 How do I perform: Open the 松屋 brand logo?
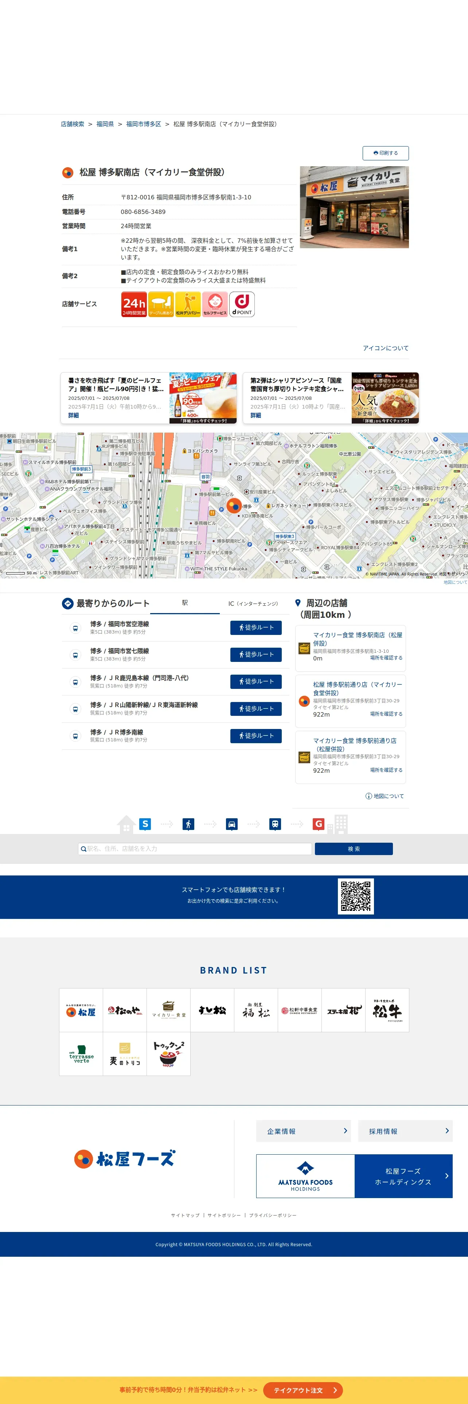click(81, 1010)
